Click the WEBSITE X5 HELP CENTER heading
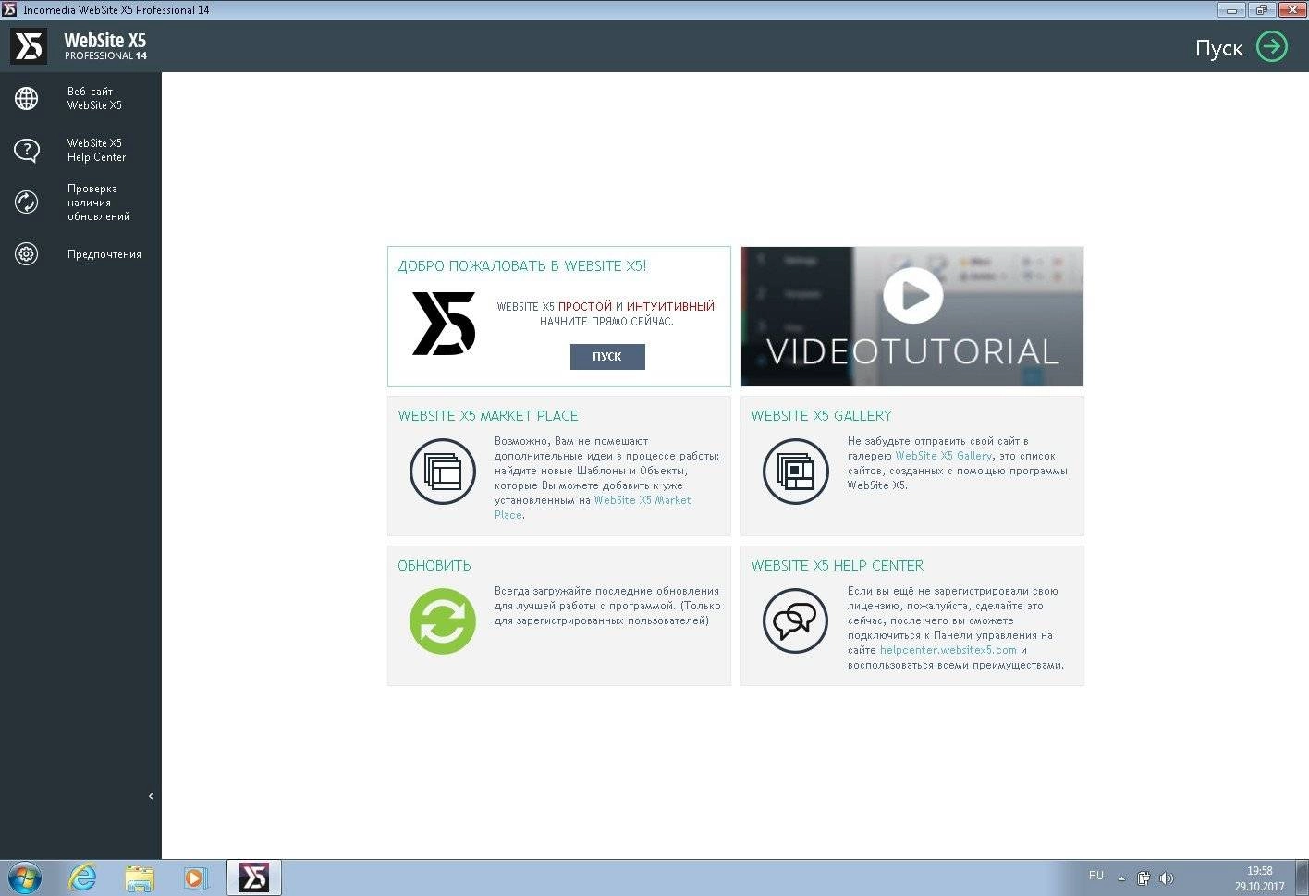Screen dimensions: 1309x896 (x=838, y=566)
